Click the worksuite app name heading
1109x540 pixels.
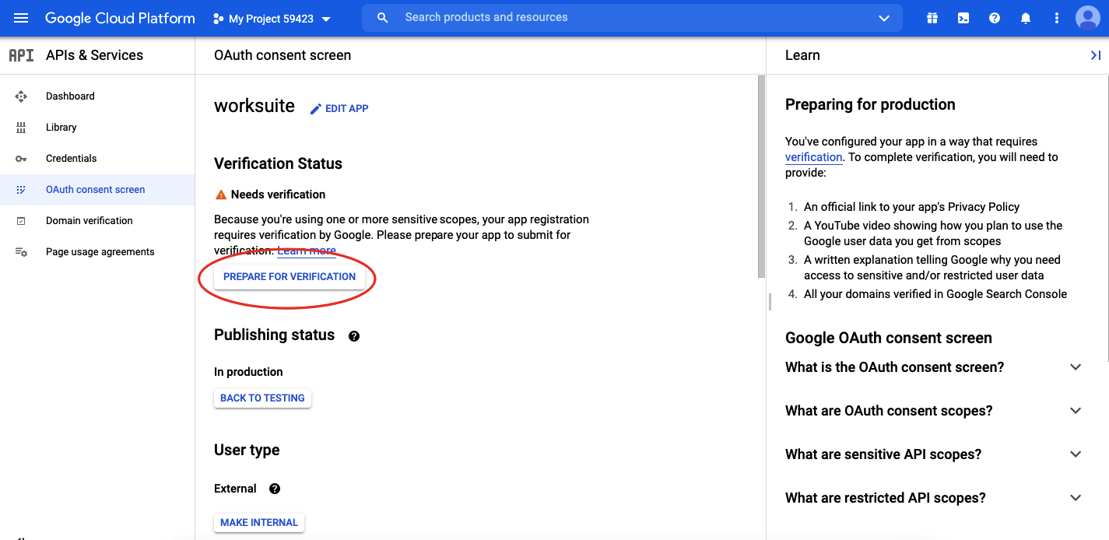254,107
